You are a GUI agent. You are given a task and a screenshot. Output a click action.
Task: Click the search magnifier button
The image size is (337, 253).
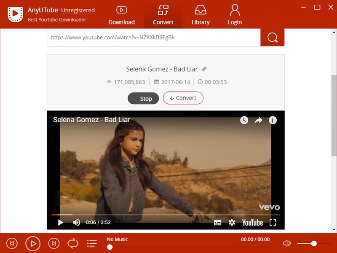(x=272, y=38)
